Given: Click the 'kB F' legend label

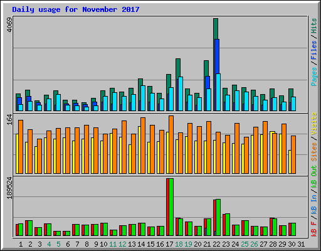Looking at the screenshot, I should [x=314, y=228].
